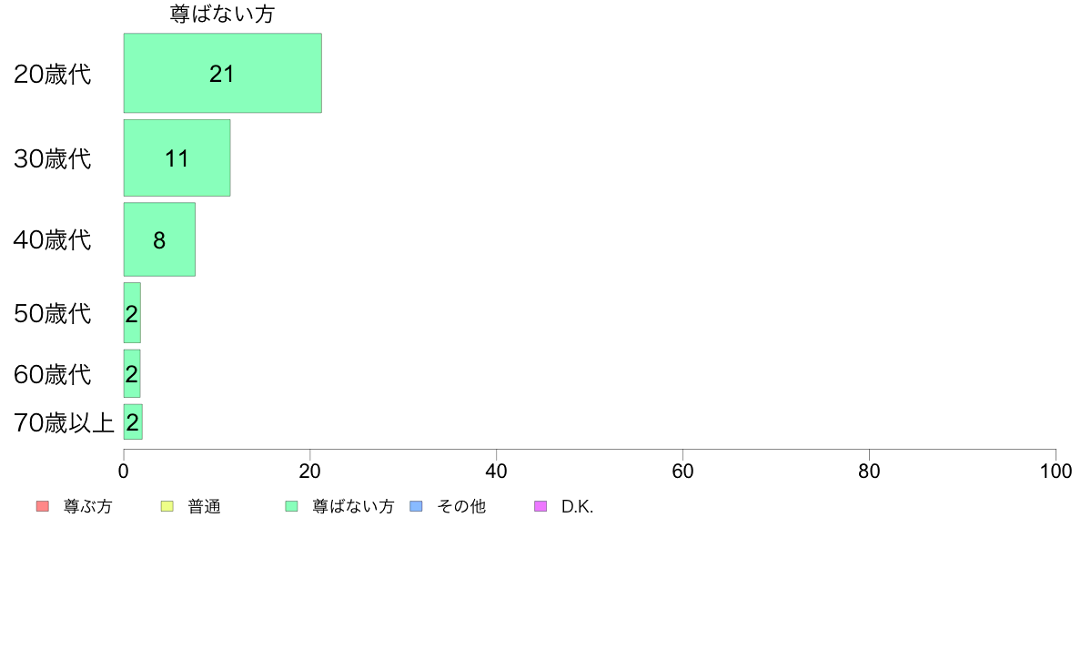
Task: Click the 70歳以上 axis label
Action: point(64,422)
